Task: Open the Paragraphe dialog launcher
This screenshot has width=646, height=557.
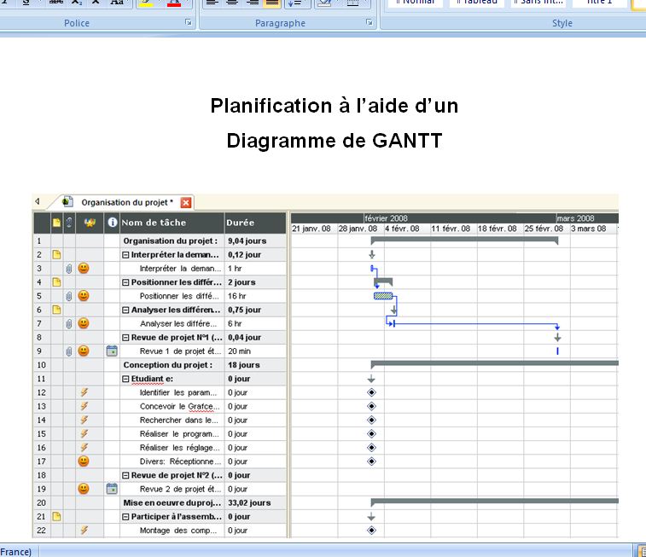Action: (x=370, y=23)
